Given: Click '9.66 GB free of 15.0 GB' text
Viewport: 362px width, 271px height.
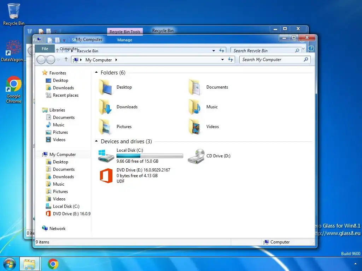Looking at the screenshot, I should tap(138, 161).
